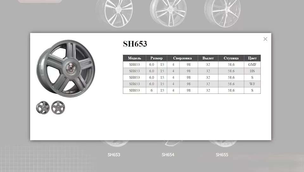Click the Цвет column header
The width and height of the screenshot is (304, 172).
click(252, 58)
